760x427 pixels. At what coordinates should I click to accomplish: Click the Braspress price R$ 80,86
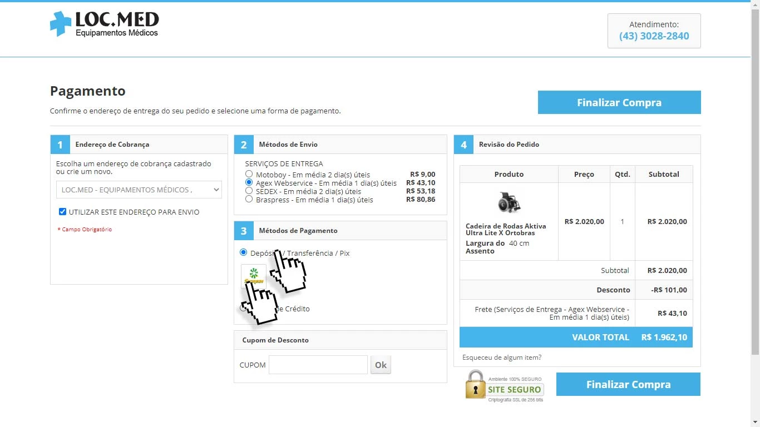(421, 199)
